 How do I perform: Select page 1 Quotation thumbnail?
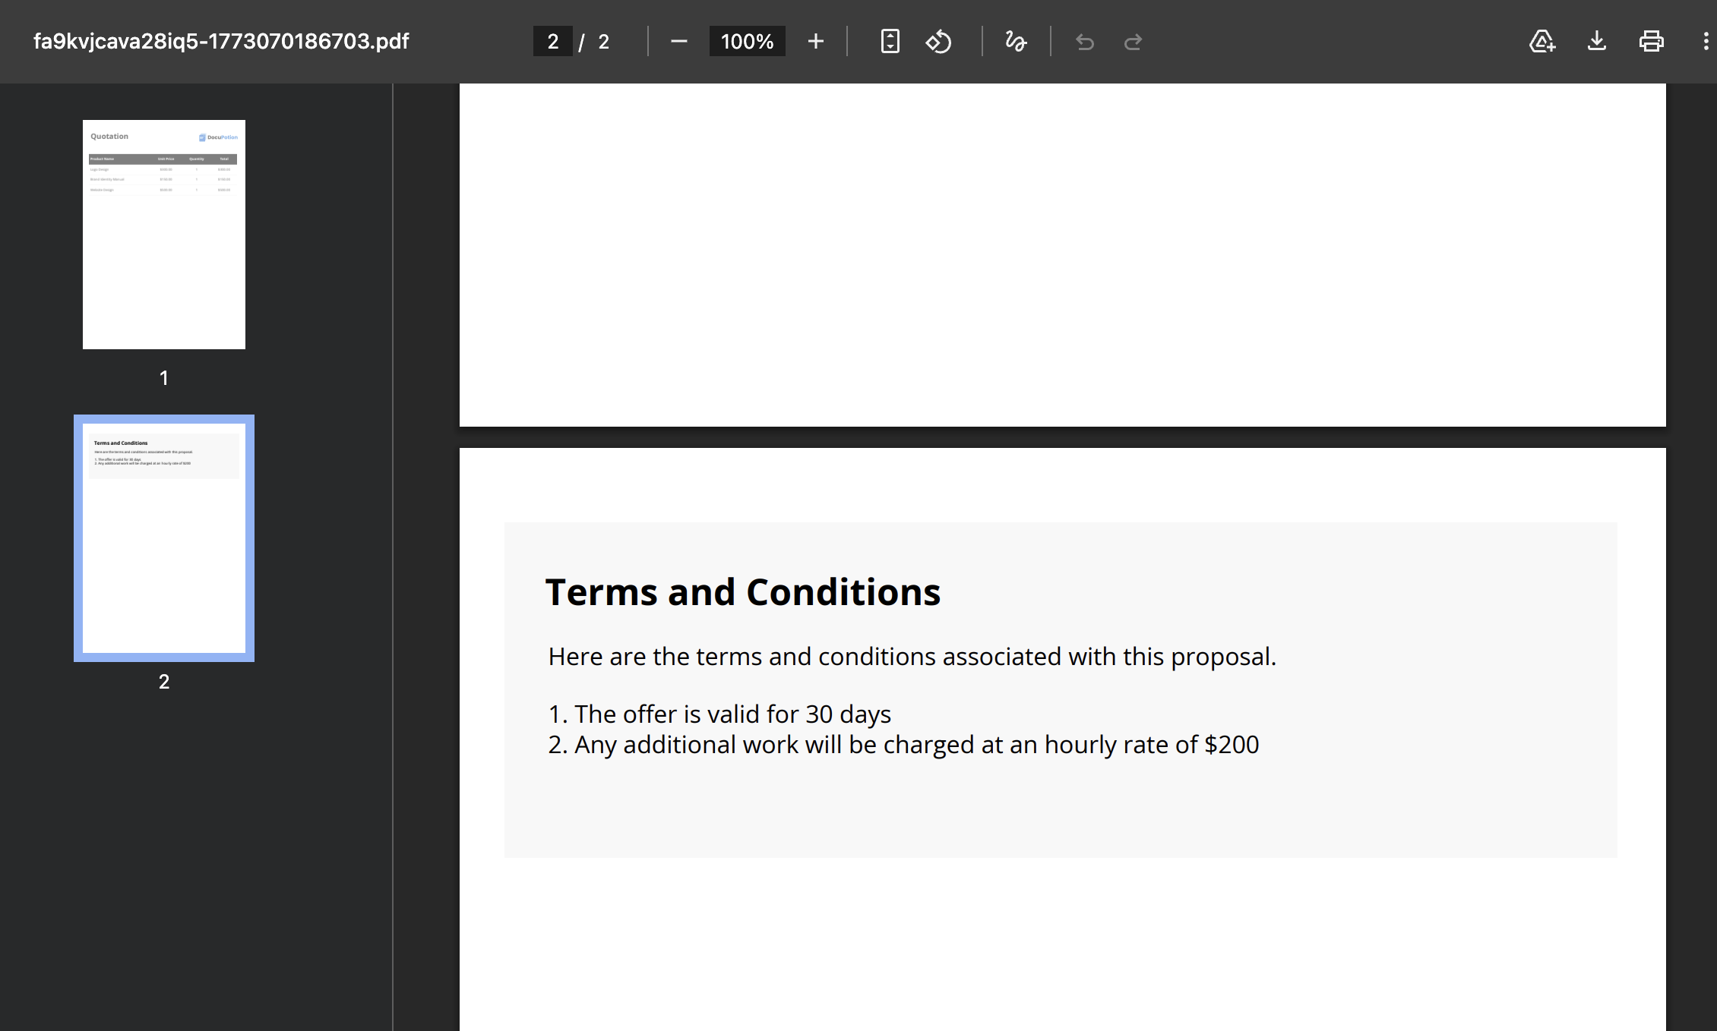[x=164, y=235]
